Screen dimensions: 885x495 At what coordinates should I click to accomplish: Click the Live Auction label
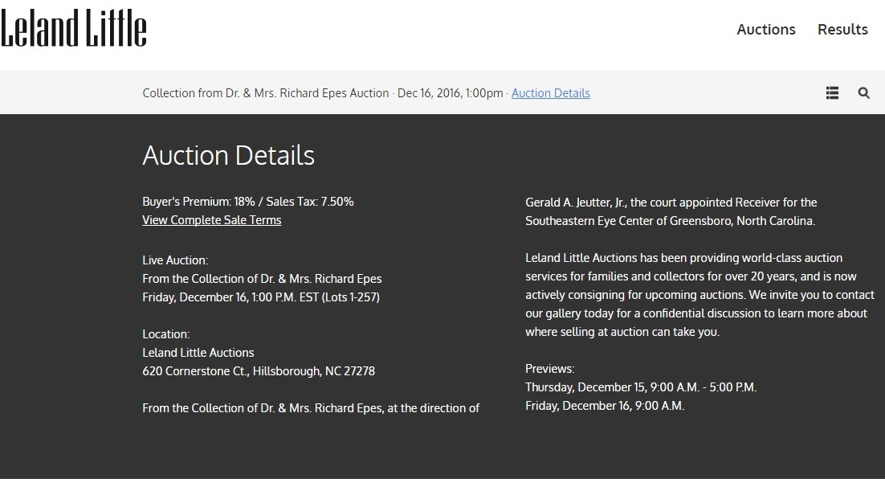(175, 260)
